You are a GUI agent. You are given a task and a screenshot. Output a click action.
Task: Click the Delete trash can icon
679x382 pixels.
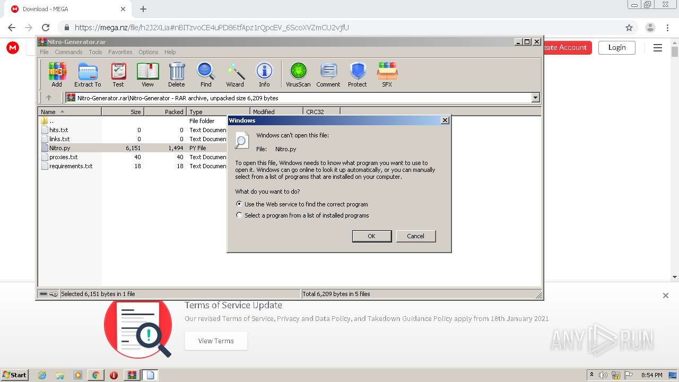point(177,75)
